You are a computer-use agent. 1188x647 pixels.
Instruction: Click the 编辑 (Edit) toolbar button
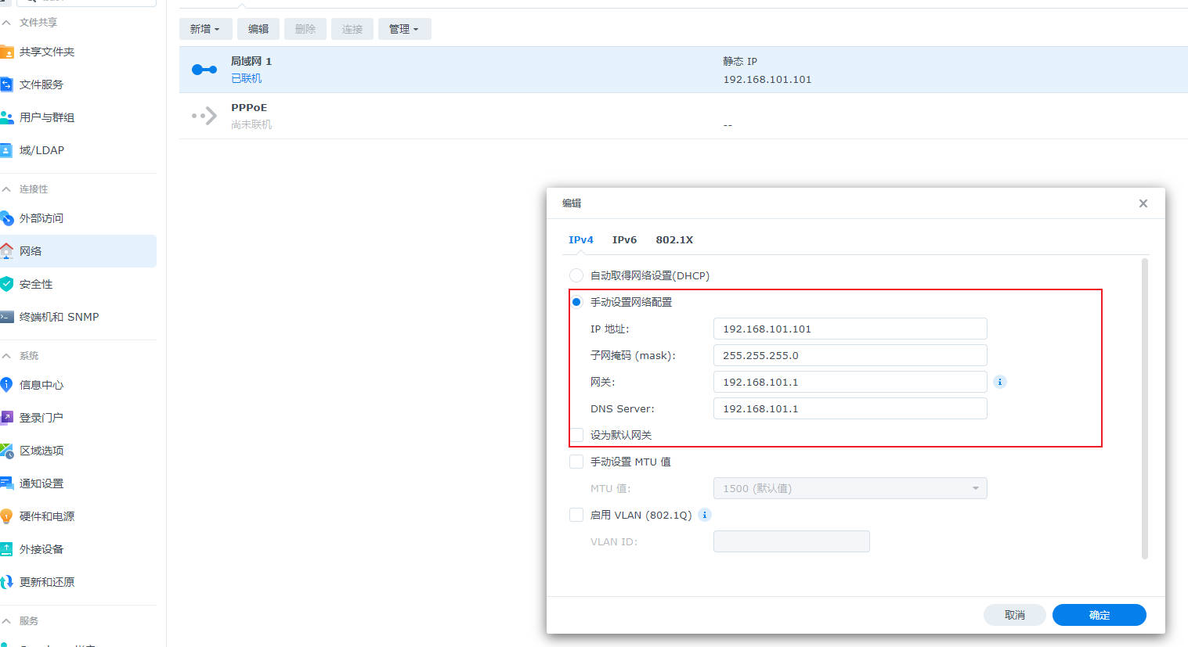[x=258, y=29]
